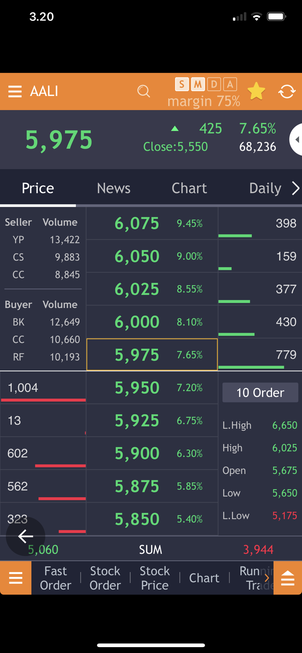The image size is (302, 653).
Task: Tap the SUM bid total 5,060
Action: [x=43, y=549]
